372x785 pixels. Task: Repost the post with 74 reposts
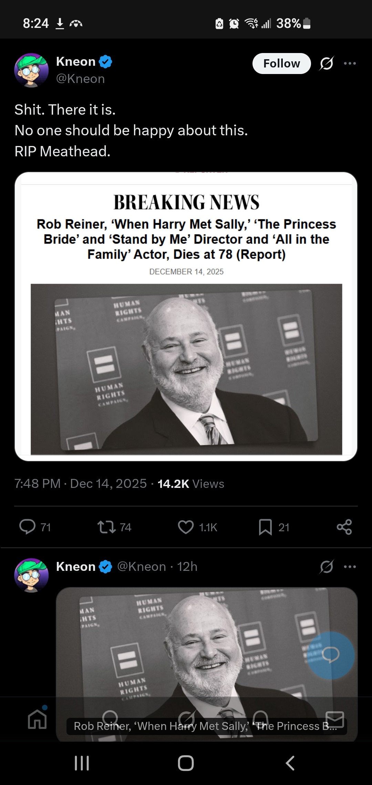coord(107,527)
